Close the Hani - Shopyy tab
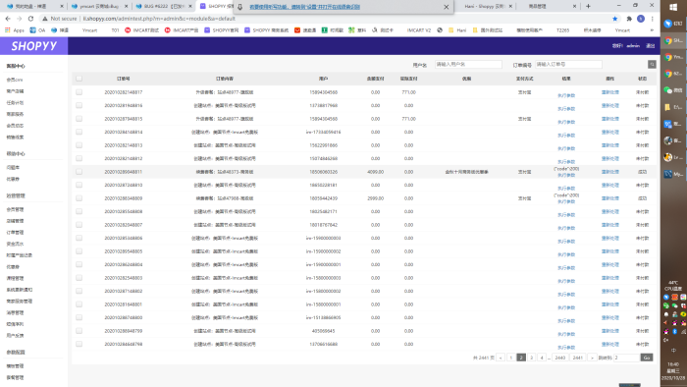Image resolution: width=687 pixels, height=387 pixels. click(x=510, y=6)
